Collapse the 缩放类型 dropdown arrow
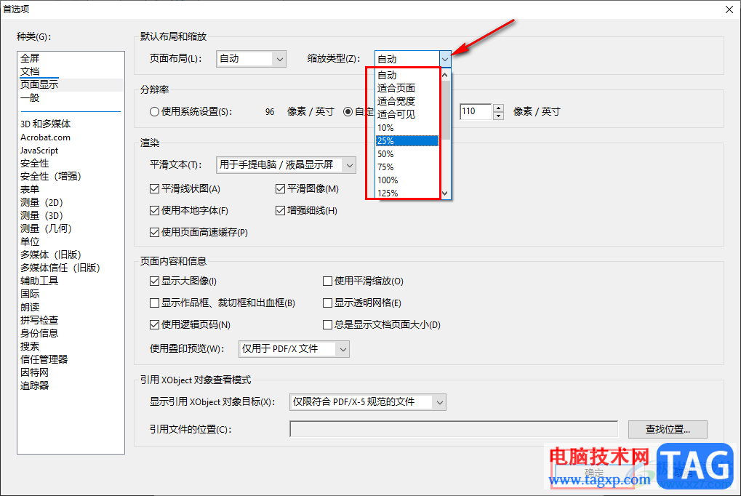The height and width of the screenshot is (496, 741). click(445, 59)
